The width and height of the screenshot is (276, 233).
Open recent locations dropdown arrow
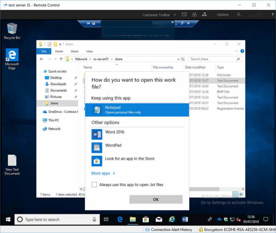pos(56,59)
